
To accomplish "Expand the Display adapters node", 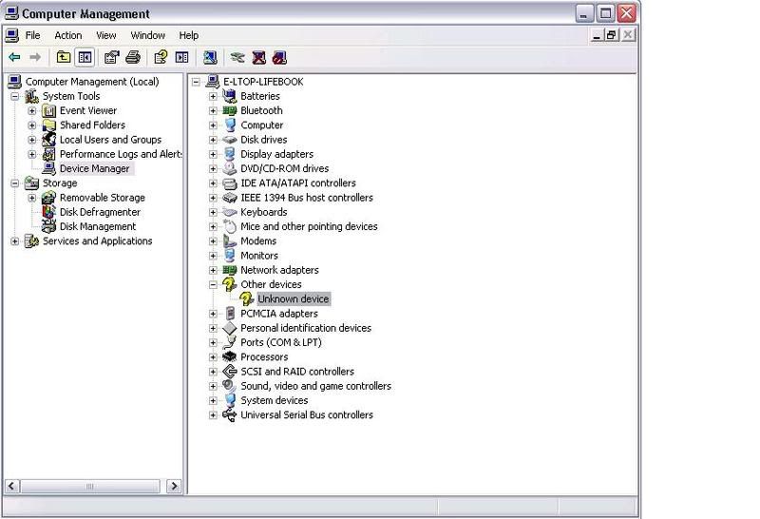I will [213, 154].
